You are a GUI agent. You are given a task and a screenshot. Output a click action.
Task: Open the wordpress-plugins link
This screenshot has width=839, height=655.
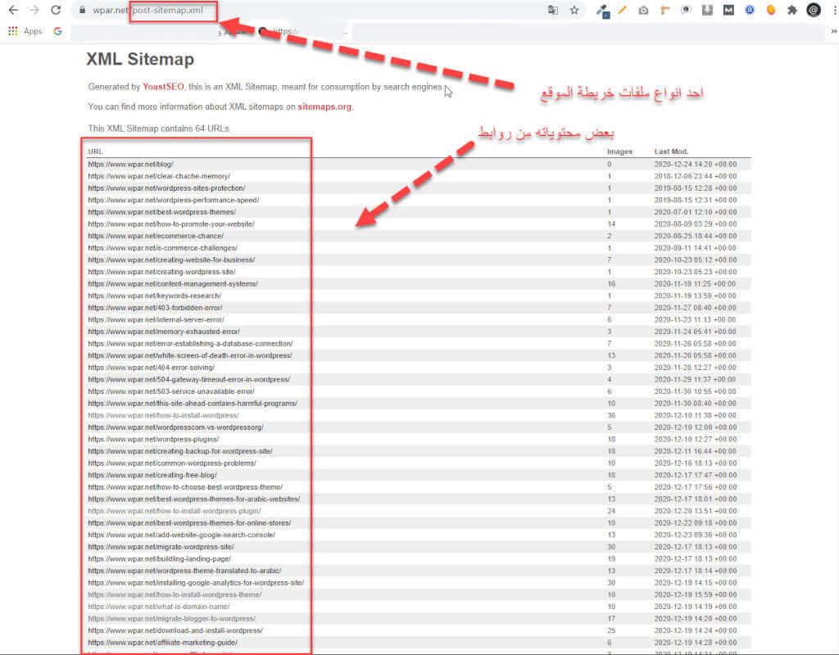coord(153,439)
